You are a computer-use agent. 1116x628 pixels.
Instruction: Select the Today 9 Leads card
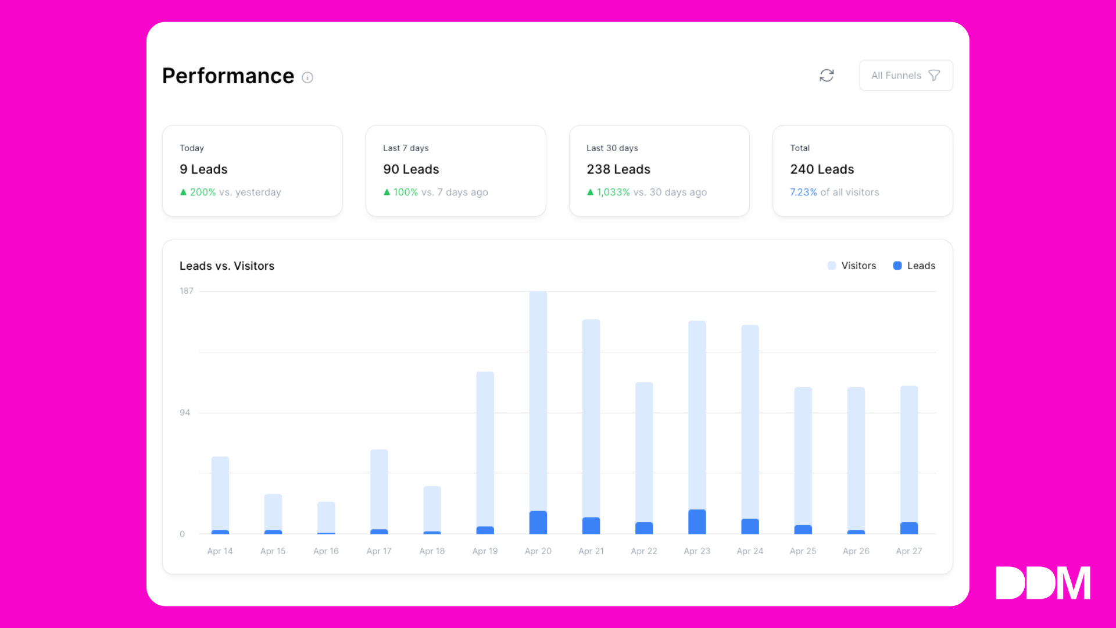[x=252, y=170]
